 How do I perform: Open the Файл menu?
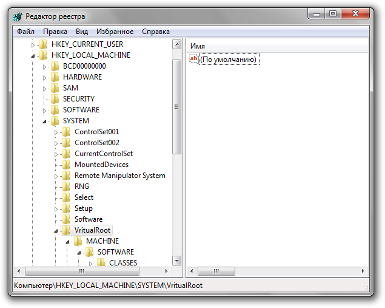[x=26, y=32]
